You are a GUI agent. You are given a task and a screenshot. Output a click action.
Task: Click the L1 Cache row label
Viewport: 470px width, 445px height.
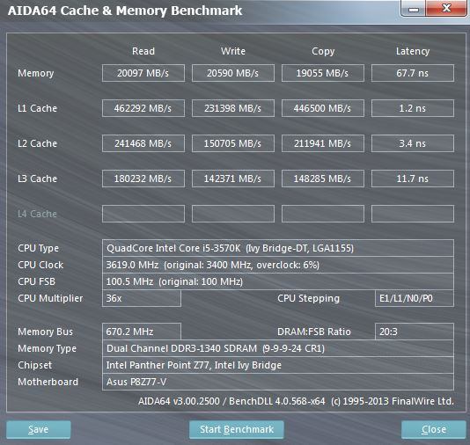pyautogui.click(x=37, y=108)
